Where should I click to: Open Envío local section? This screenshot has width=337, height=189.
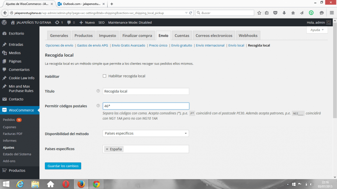coord(236,45)
